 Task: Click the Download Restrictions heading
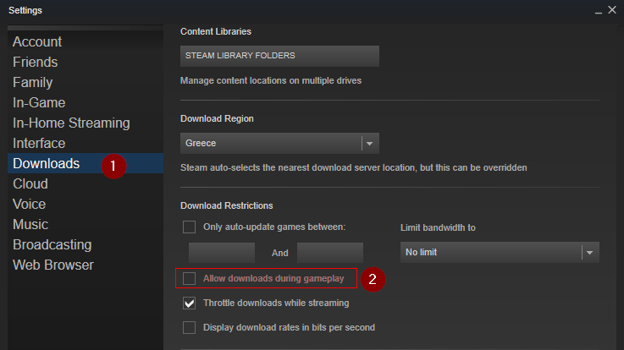point(226,205)
